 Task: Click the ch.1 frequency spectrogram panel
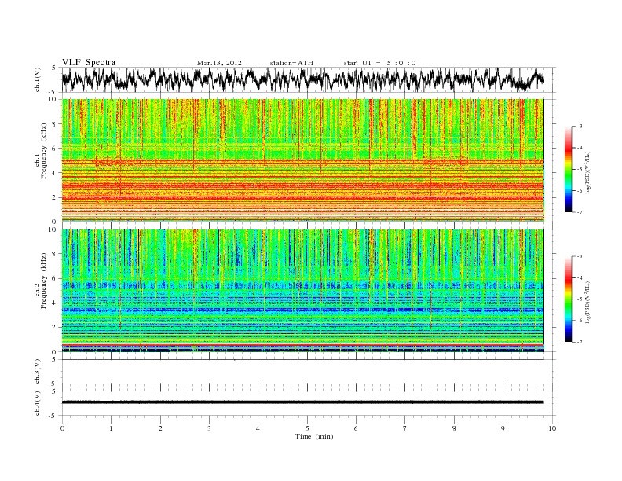coord(302,160)
